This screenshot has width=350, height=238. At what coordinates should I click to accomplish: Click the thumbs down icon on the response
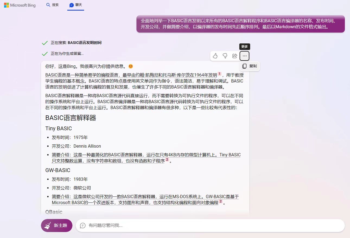pos(225,56)
